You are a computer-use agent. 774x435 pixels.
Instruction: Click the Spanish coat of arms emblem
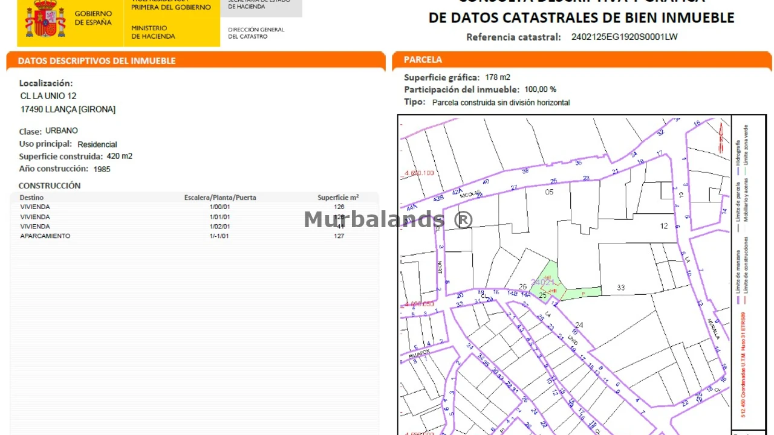pyautogui.click(x=45, y=19)
